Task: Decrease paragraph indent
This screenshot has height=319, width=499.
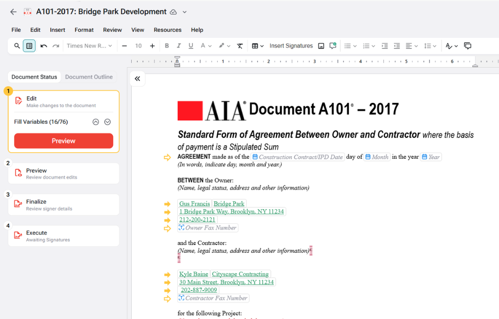Action: point(397,46)
